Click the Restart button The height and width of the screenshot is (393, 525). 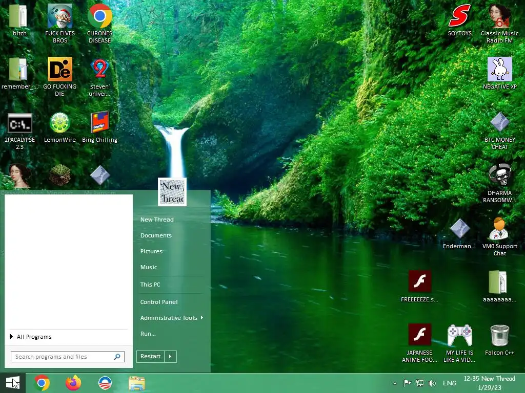click(150, 356)
